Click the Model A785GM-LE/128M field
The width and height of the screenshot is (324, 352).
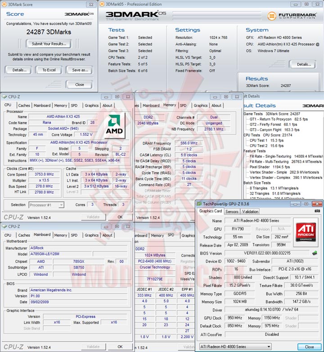pyautogui.click(x=60, y=254)
